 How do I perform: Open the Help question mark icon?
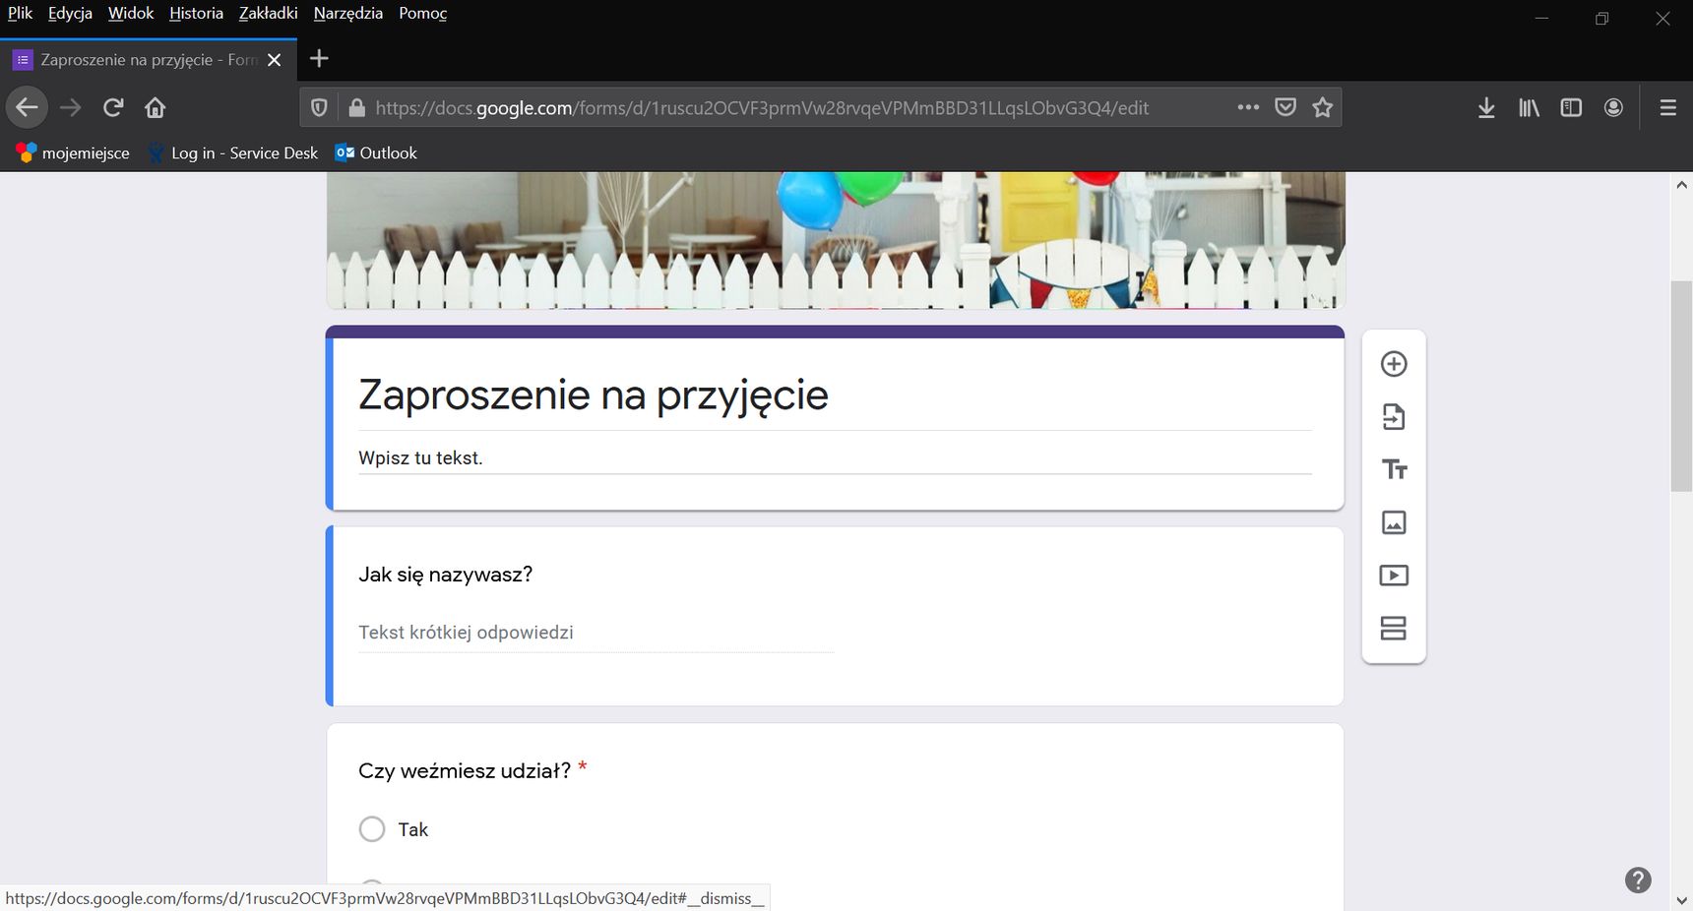pos(1638,881)
